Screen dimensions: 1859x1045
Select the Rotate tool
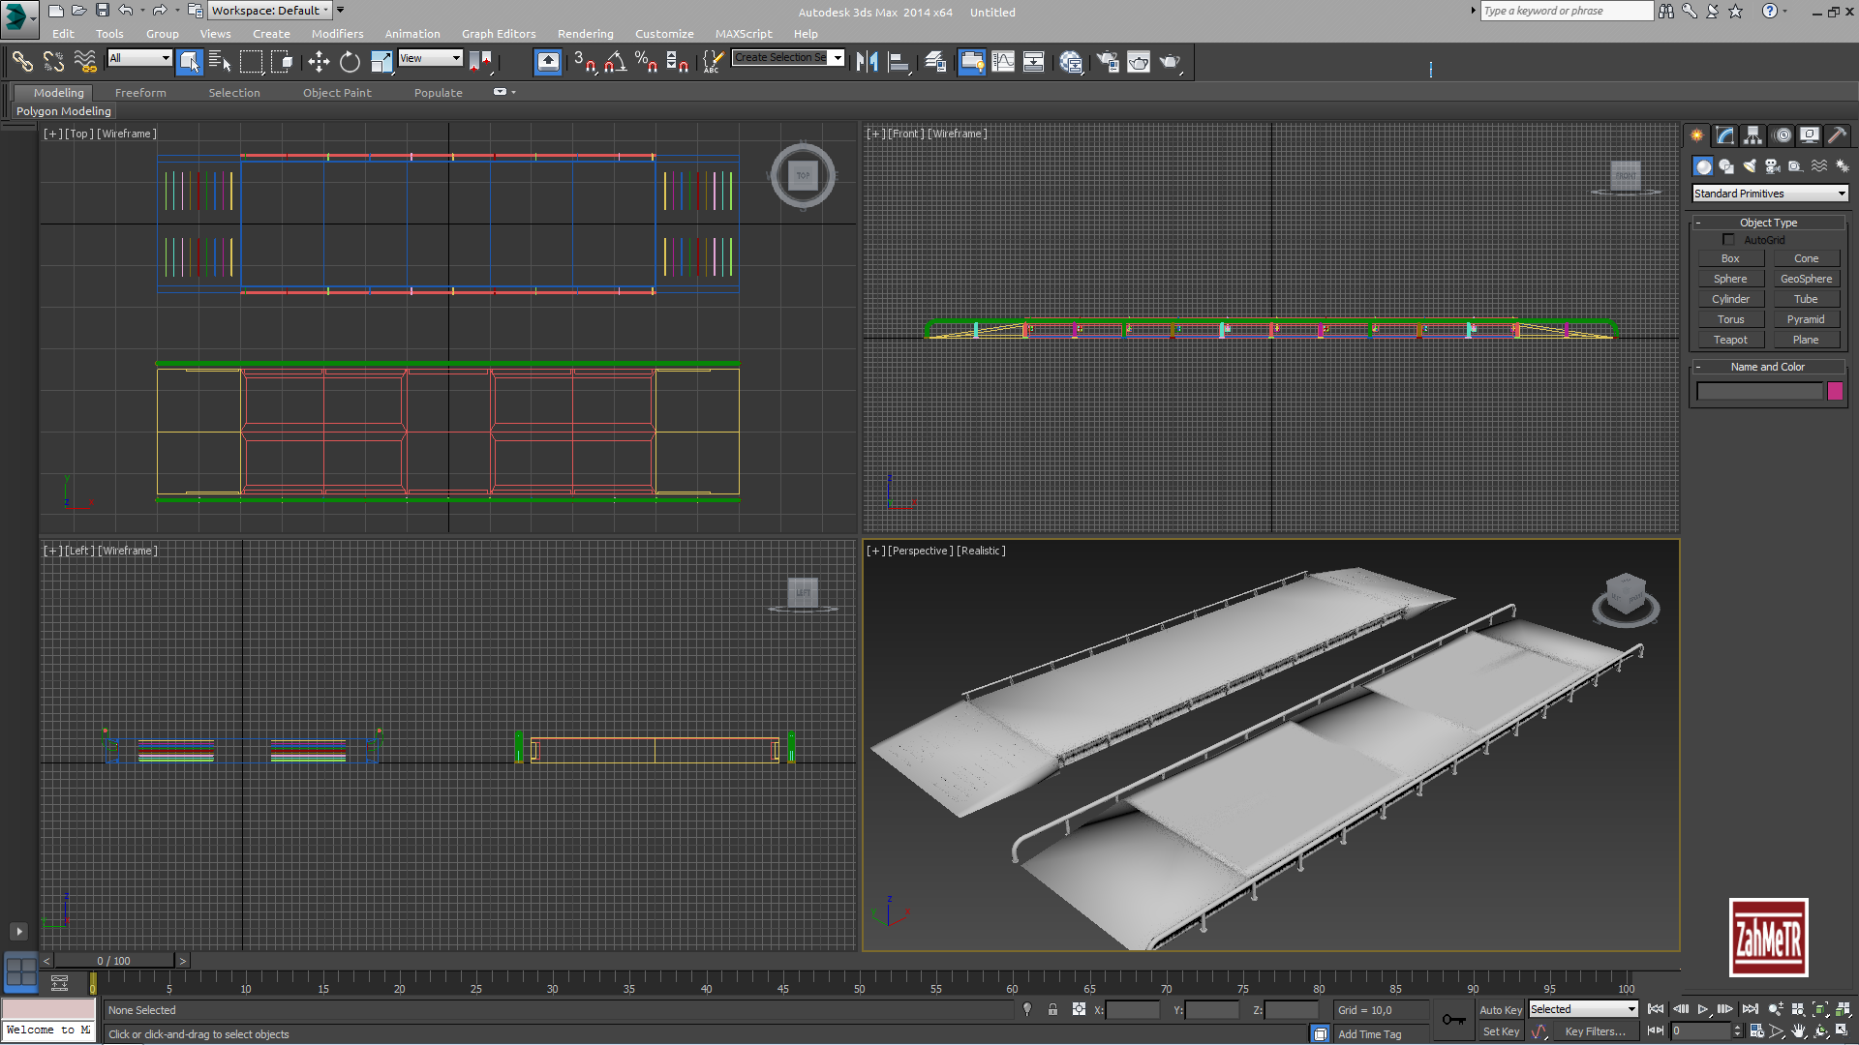click(350, 62)
